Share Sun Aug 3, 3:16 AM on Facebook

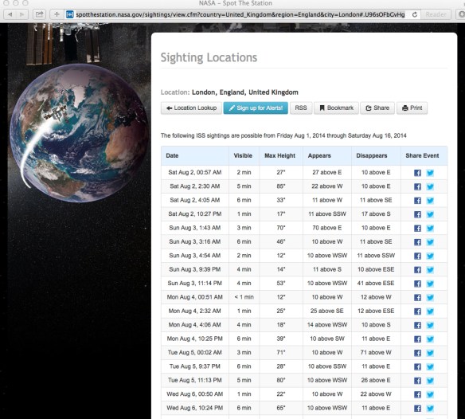click(417, 242)
